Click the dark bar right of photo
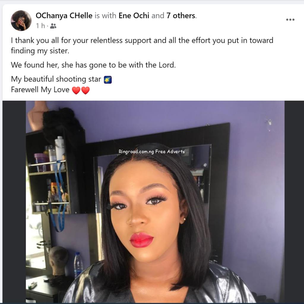Screen dimensions: 304x304 [294, 202]
